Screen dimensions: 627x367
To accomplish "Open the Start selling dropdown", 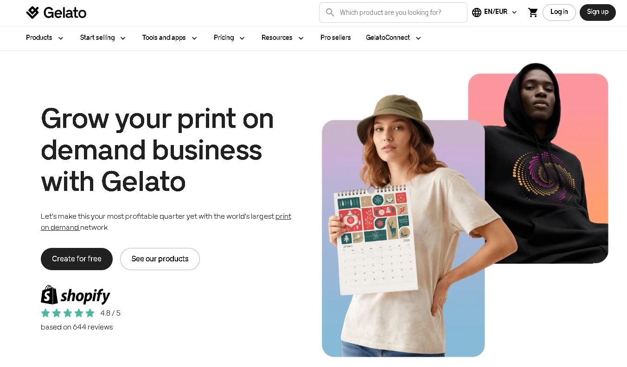I will (102, 38).
